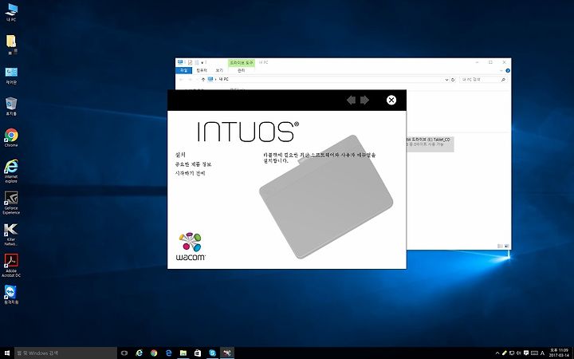Click the help icon in Explorer ribbon

point(508,71)
